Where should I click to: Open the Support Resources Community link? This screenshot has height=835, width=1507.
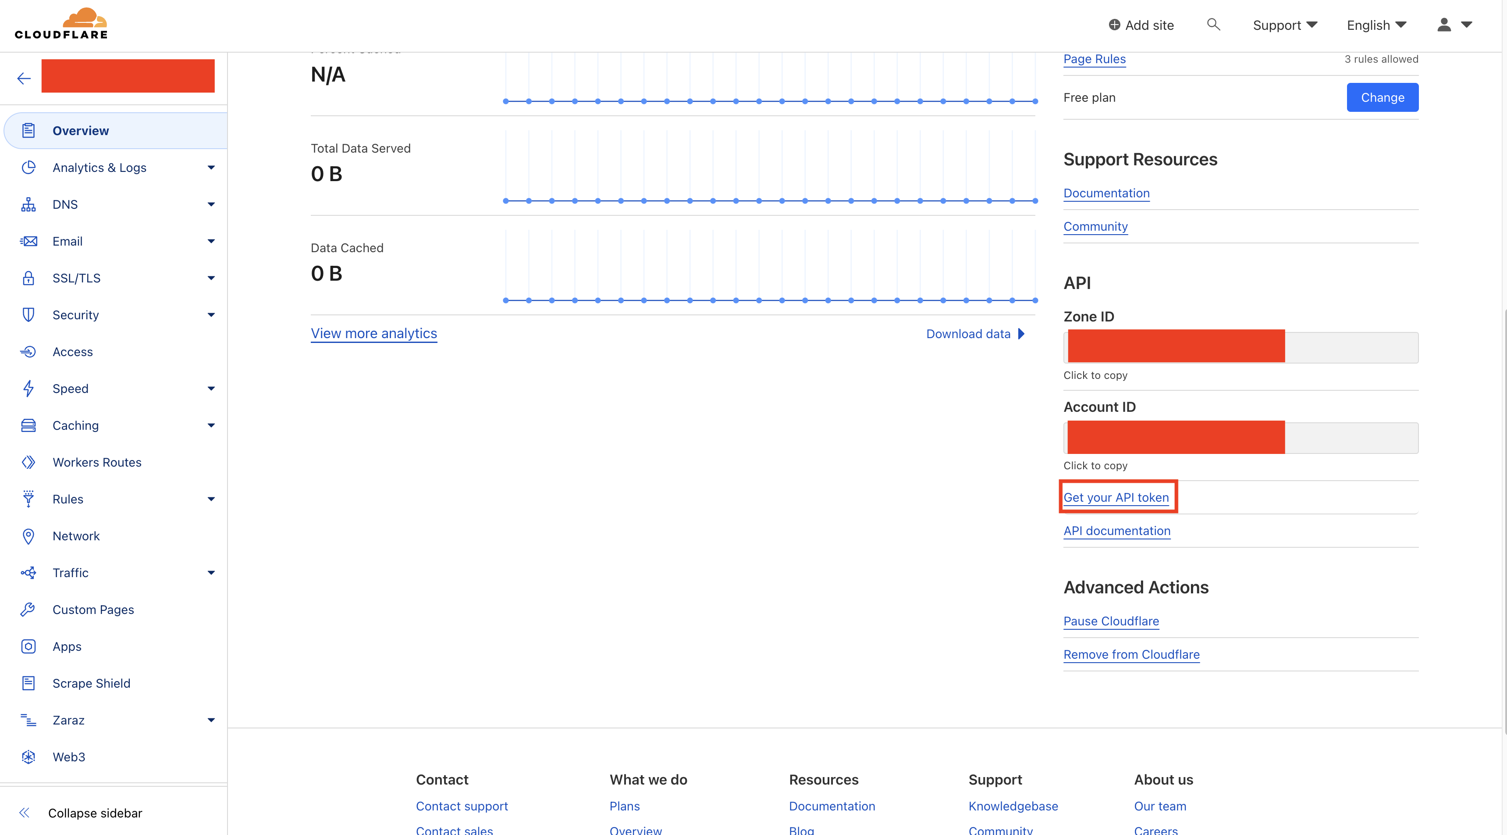click(1095, 226)
